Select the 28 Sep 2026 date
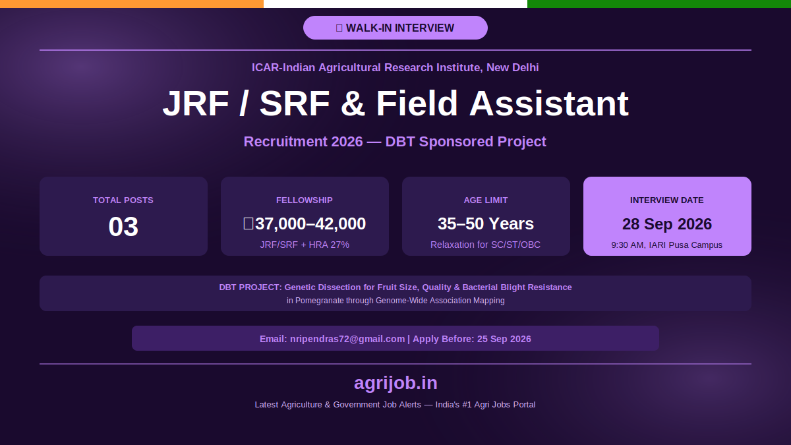This screenshot has height=445, width=791. tap(667, 223)
